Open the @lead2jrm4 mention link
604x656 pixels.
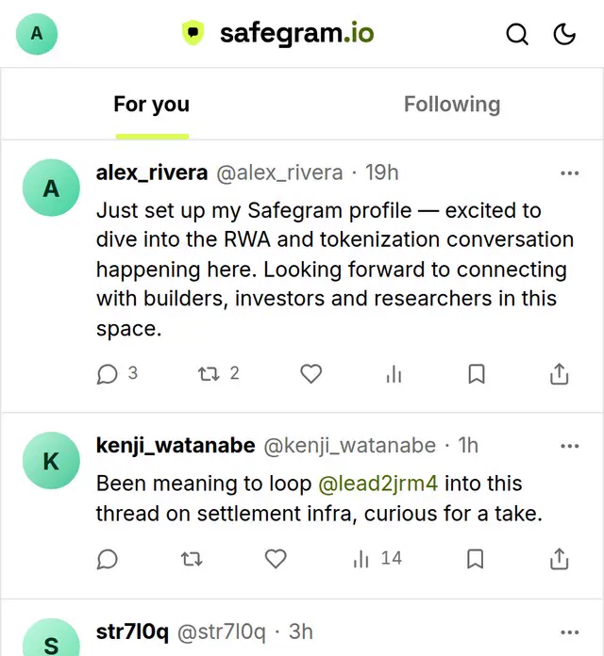tap(378, 484)
